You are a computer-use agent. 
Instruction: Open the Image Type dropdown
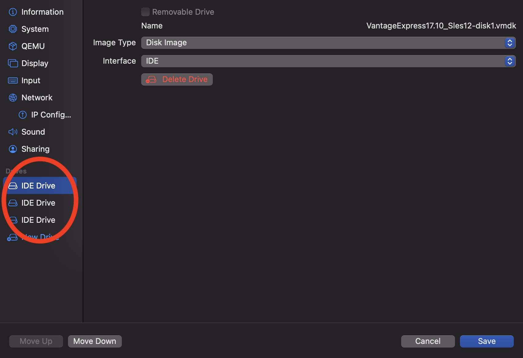click(328, 43)
